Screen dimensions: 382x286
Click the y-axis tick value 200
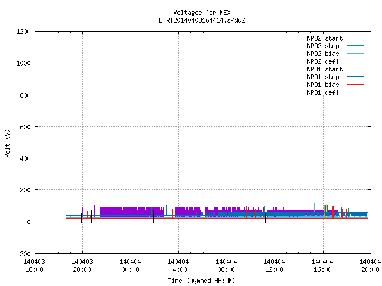coord(25,190)
